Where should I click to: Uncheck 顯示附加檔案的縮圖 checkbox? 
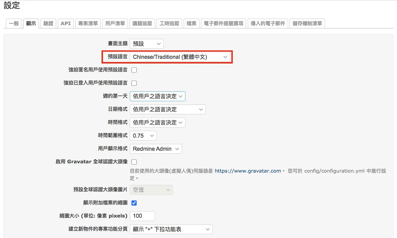[x=134, y=203]
